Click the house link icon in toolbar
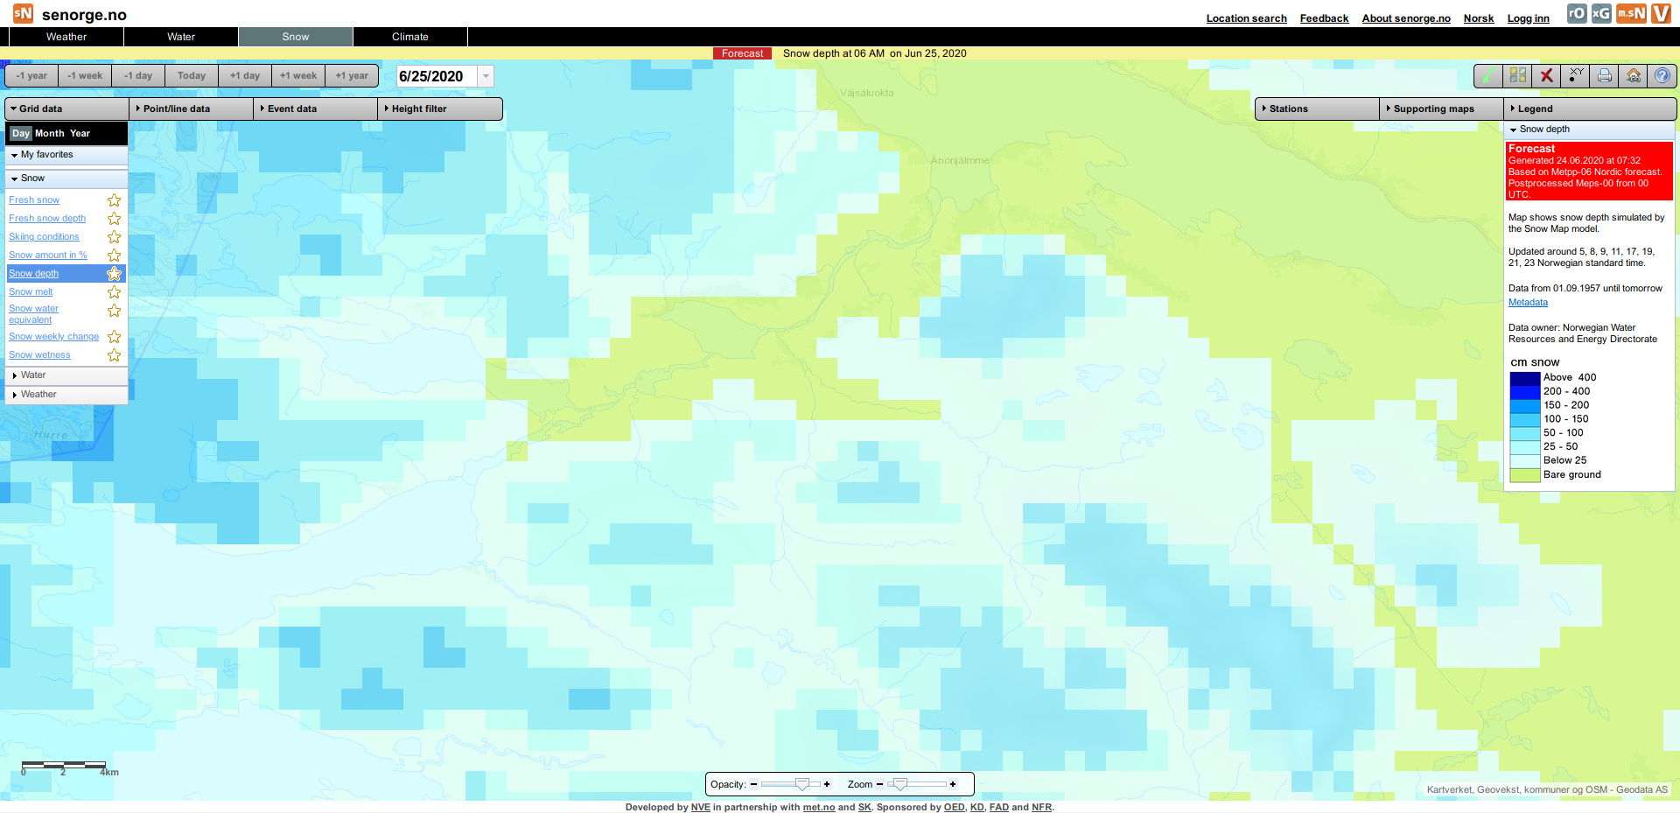This screenshot has height=813, width=1680. [1634, 76]
